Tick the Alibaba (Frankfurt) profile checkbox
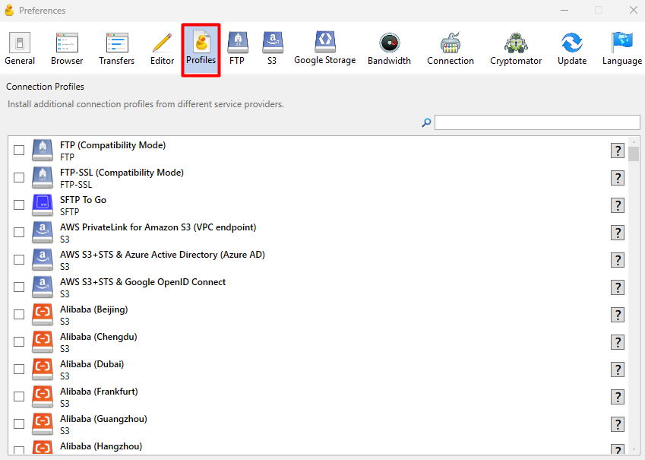This screenshot has width=645, height=460. pos(19,397)
